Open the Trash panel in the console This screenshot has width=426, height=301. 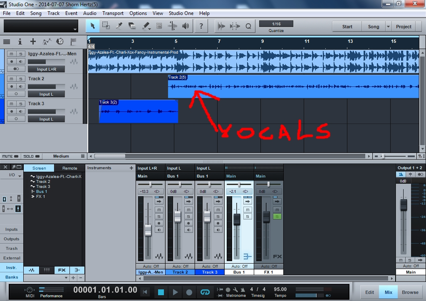pos(11,248)
